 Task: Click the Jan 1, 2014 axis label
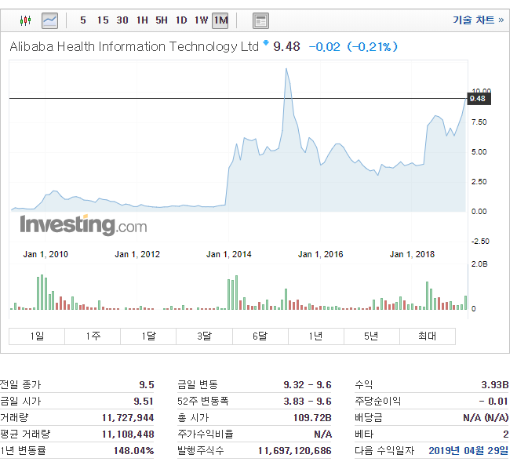point(229,254)
